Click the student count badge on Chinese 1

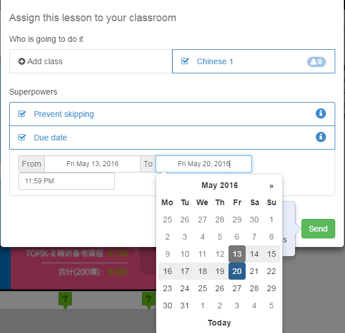(316, 61)
